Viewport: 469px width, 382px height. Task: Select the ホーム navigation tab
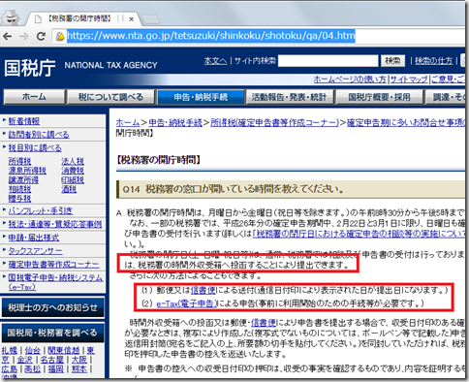click(x=34, y=97)
